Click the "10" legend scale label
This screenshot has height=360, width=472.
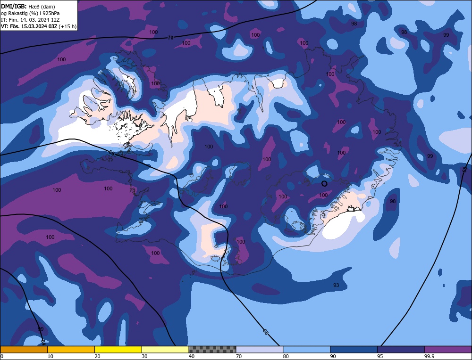(x=51, y=356)
